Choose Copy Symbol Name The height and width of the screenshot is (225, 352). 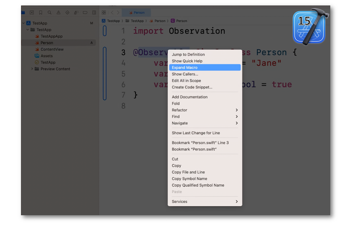click(x=205, y=179)
